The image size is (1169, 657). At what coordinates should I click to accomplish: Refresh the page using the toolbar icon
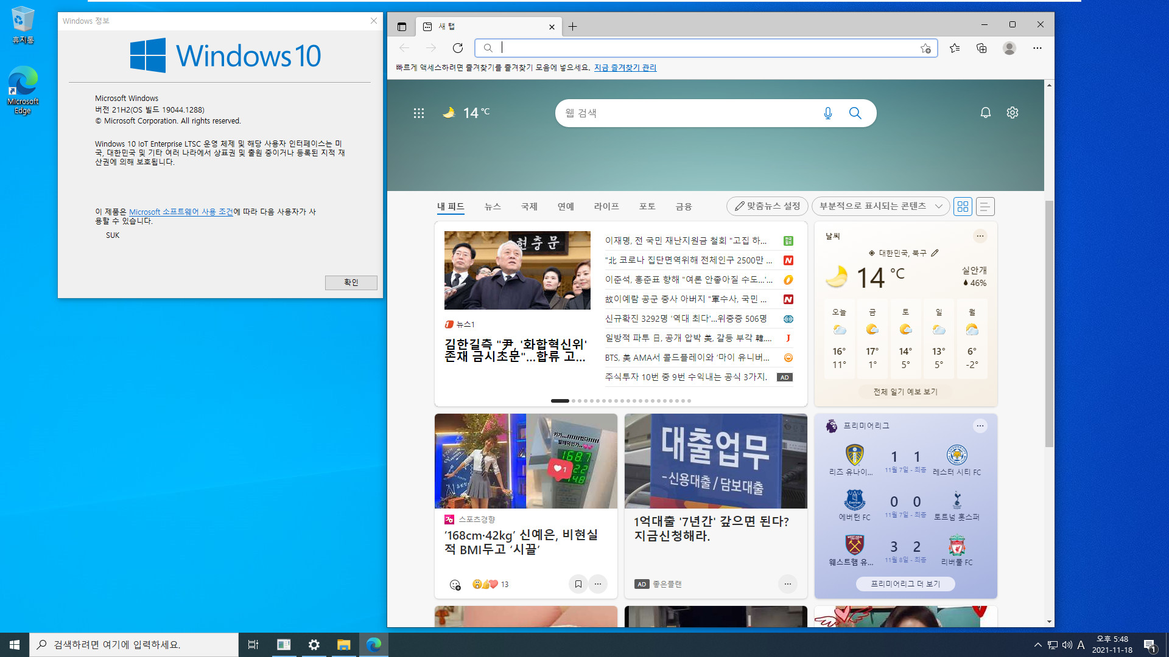coord(458,48)
